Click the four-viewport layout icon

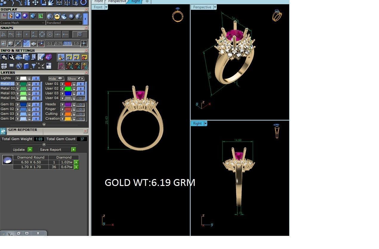pyautogui.click(x=4, y=66)
